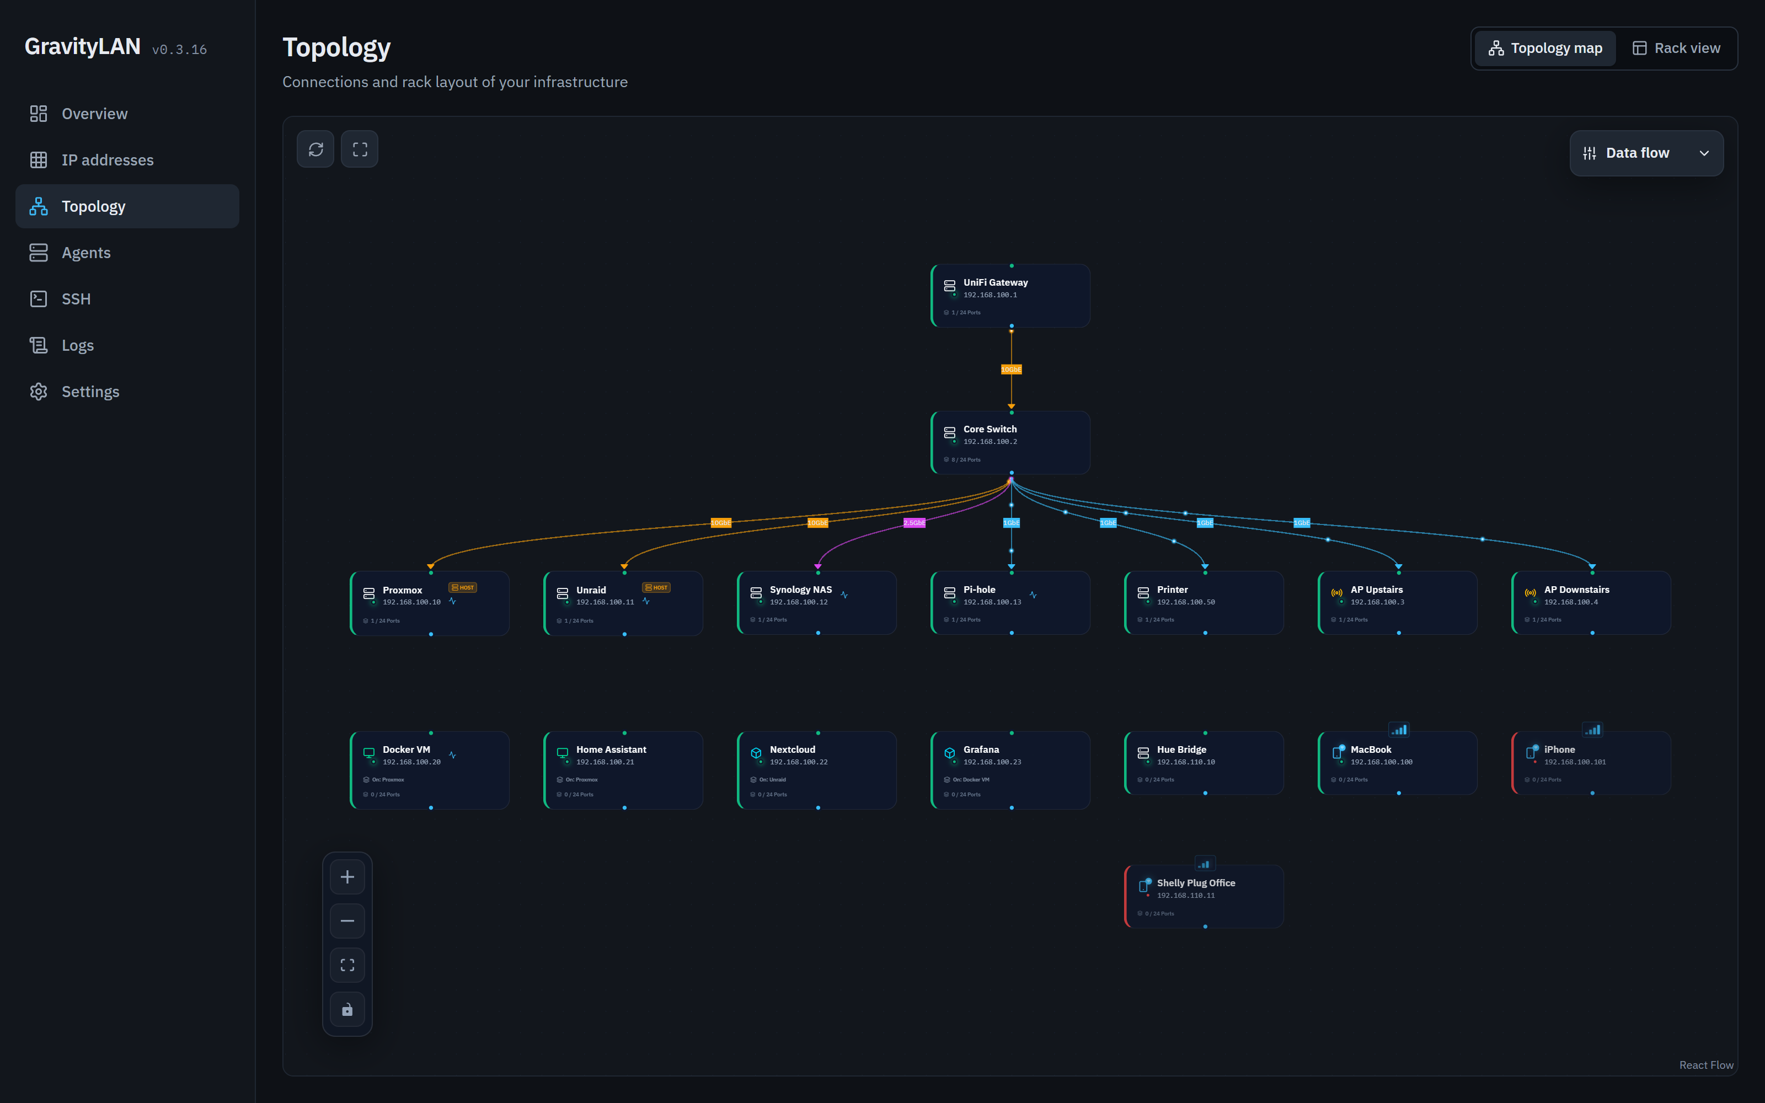Open the SSH section
The width and height of the screenshot is (1765, 1103).
[127, 299]
